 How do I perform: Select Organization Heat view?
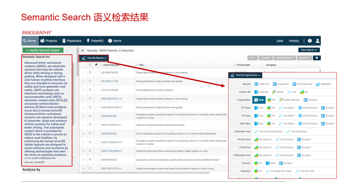coord(259,100)
